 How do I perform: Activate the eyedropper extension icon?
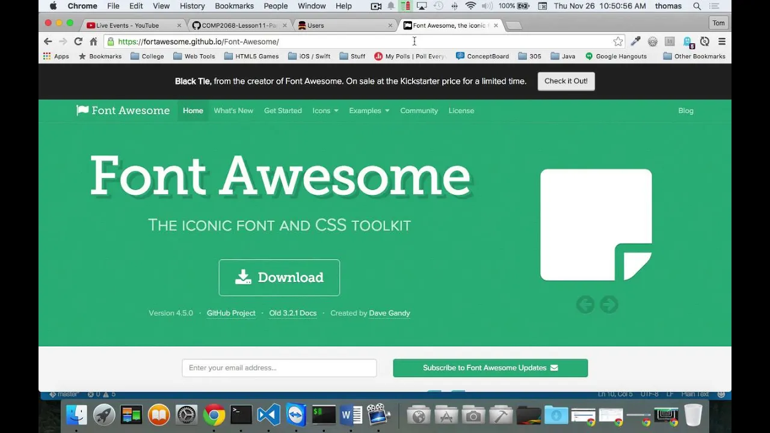click(635, 41)
